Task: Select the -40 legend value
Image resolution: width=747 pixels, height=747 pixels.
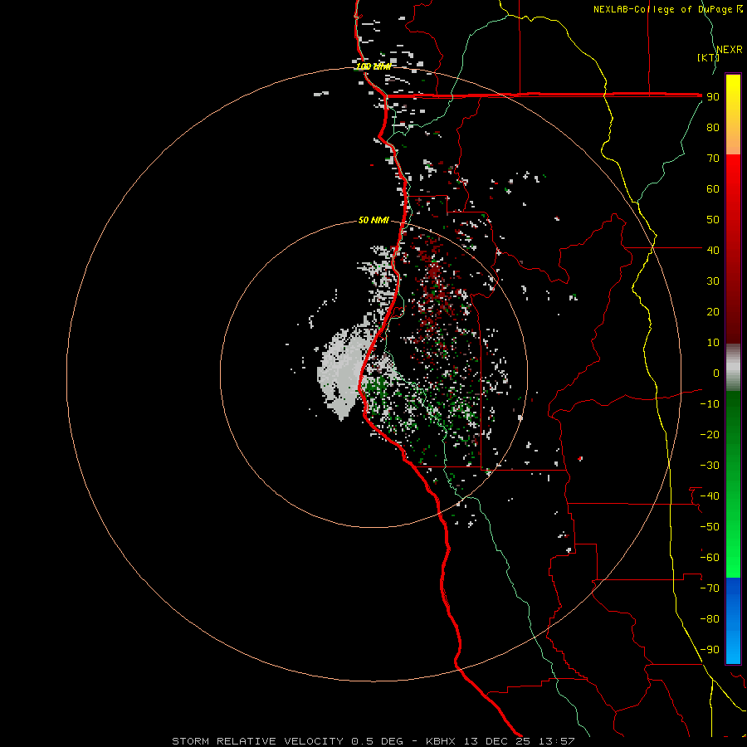Action: click(x=710, y=496)
